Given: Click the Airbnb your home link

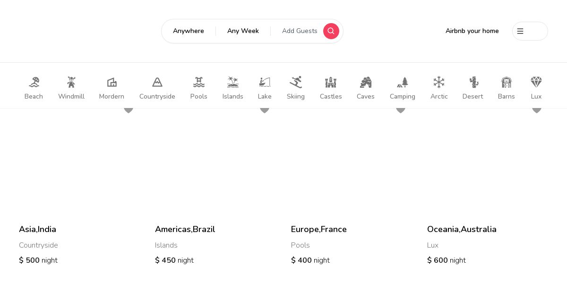Looking at the screenshot, I should click(472, 31).
